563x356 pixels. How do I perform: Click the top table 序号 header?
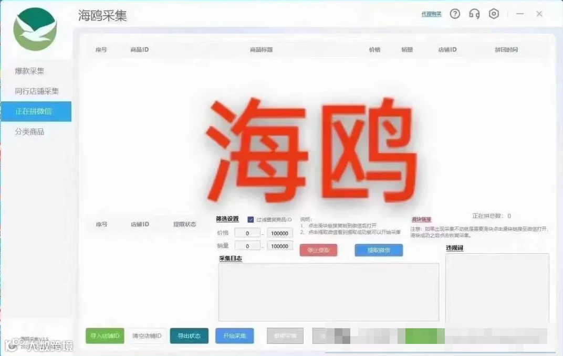coord(101,49)
